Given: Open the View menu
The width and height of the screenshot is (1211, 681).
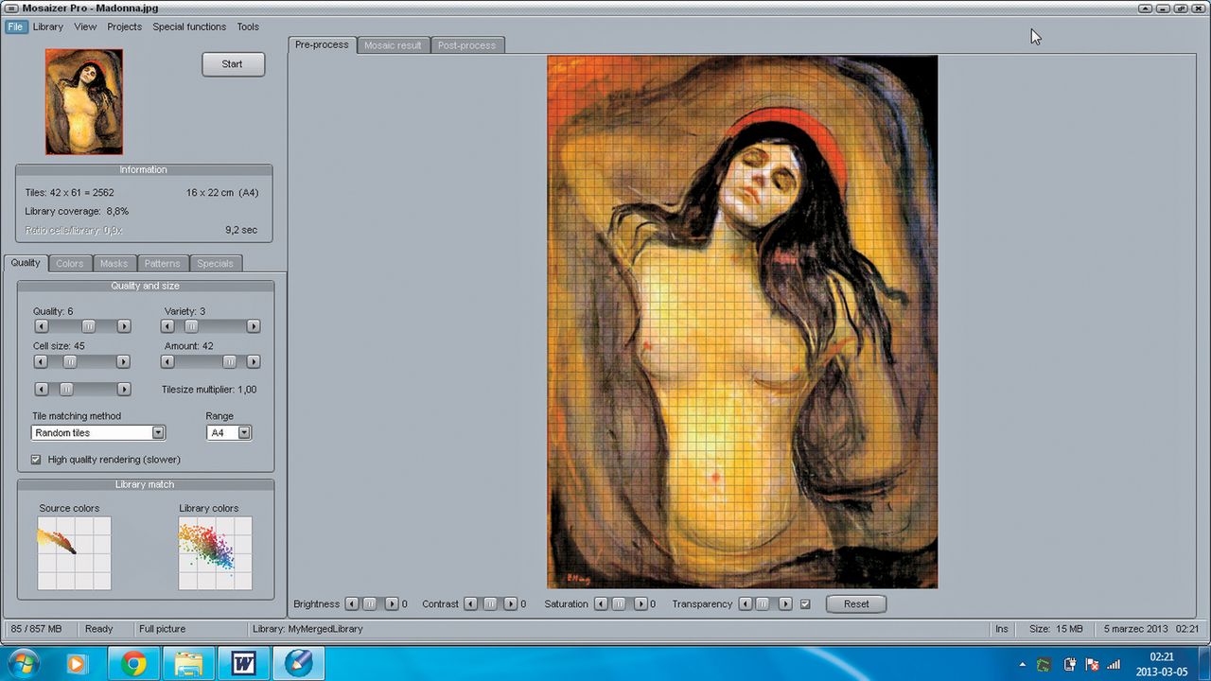Looking at the screenshot, I should pos(85,26).
